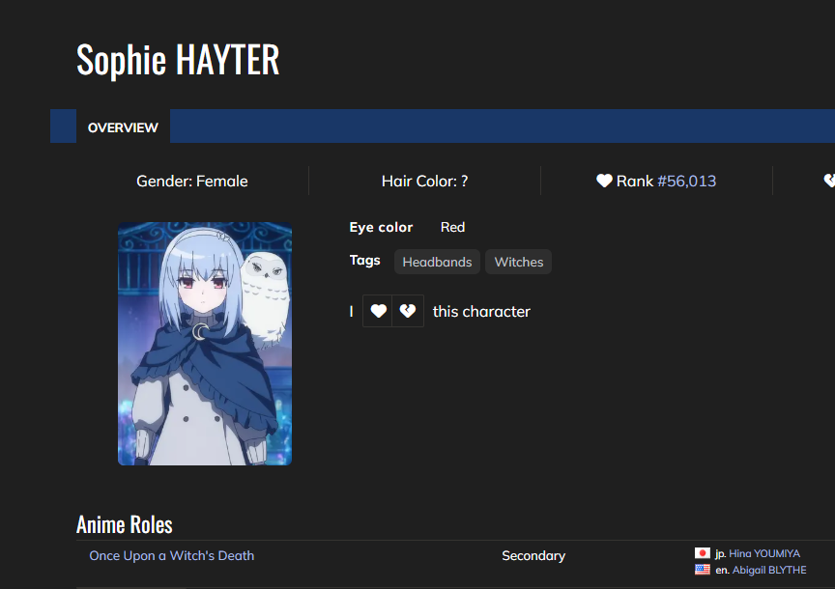Image resolution: width=835 pixels, height=589 pixels.
Task: Open voice actor Hina YOUMIYA's page
Action: [764, 553]
